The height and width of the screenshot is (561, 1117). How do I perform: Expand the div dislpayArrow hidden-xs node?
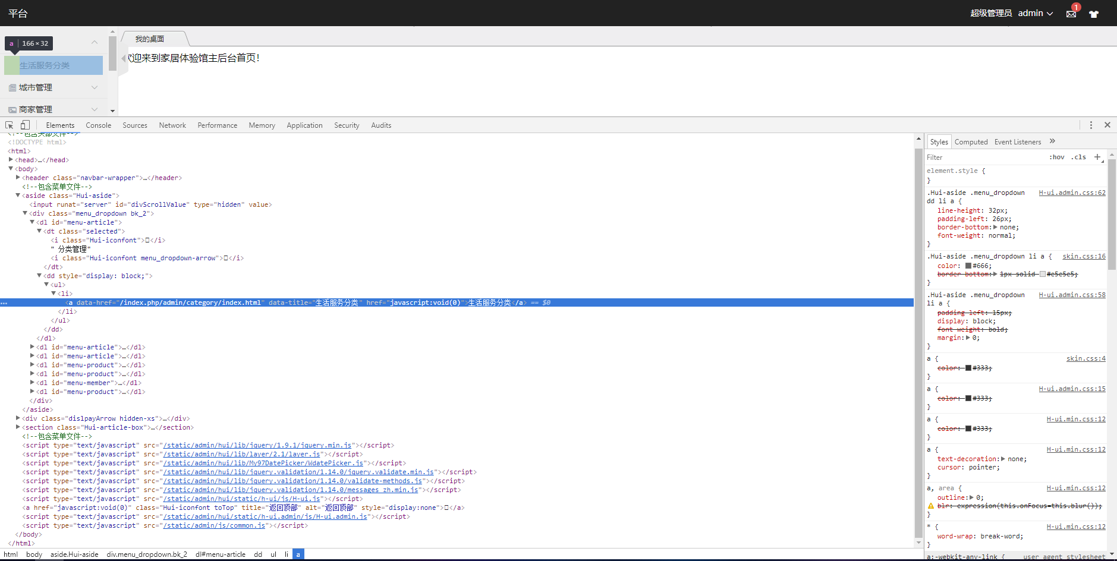(18, 418)
